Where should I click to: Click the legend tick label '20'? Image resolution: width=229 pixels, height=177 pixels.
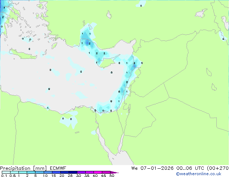click(62, 176)
